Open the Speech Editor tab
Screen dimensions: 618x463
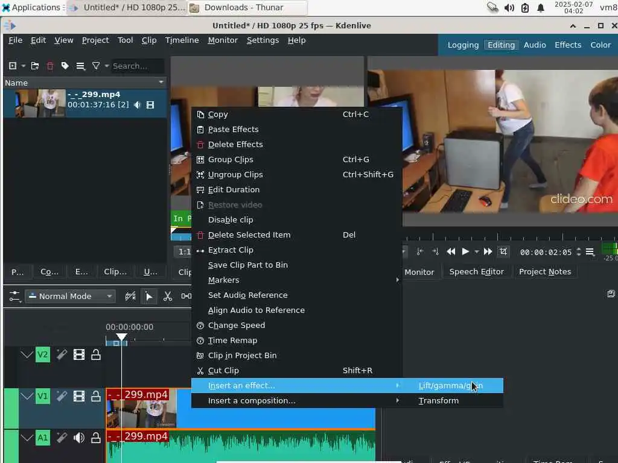click(x=477, y=272)
